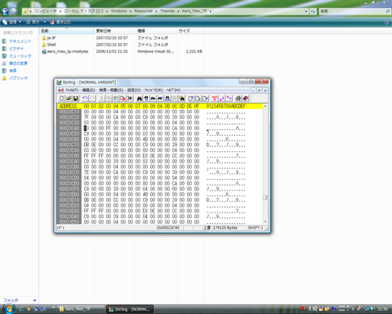
Task: Open ピクチャ in the favorite links
Action: pos(13,48)
